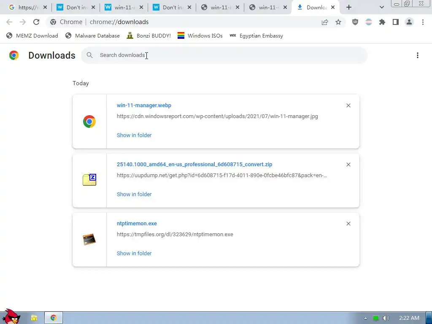Screen dimensions: 432x324
Task: Click the zip archive file icon
Action: [x=89, y=180]
